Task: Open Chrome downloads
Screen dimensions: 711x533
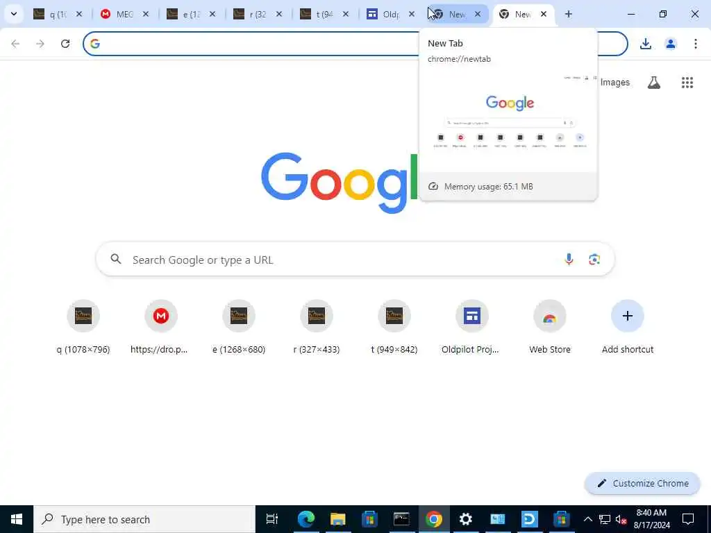Action: click(x=645, y=44)
